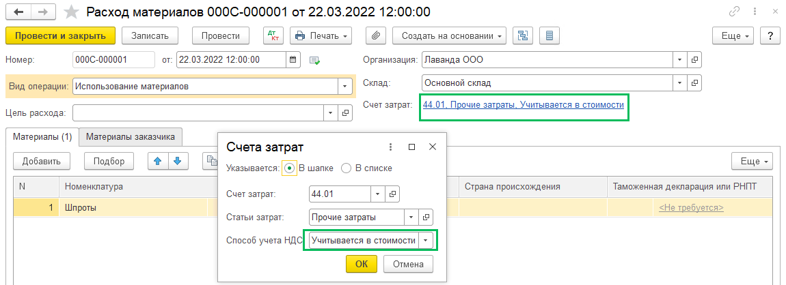This screenshot has height=285, width=786.
Task: Select the Шпроты cell
Action: [x=133, y=208]
